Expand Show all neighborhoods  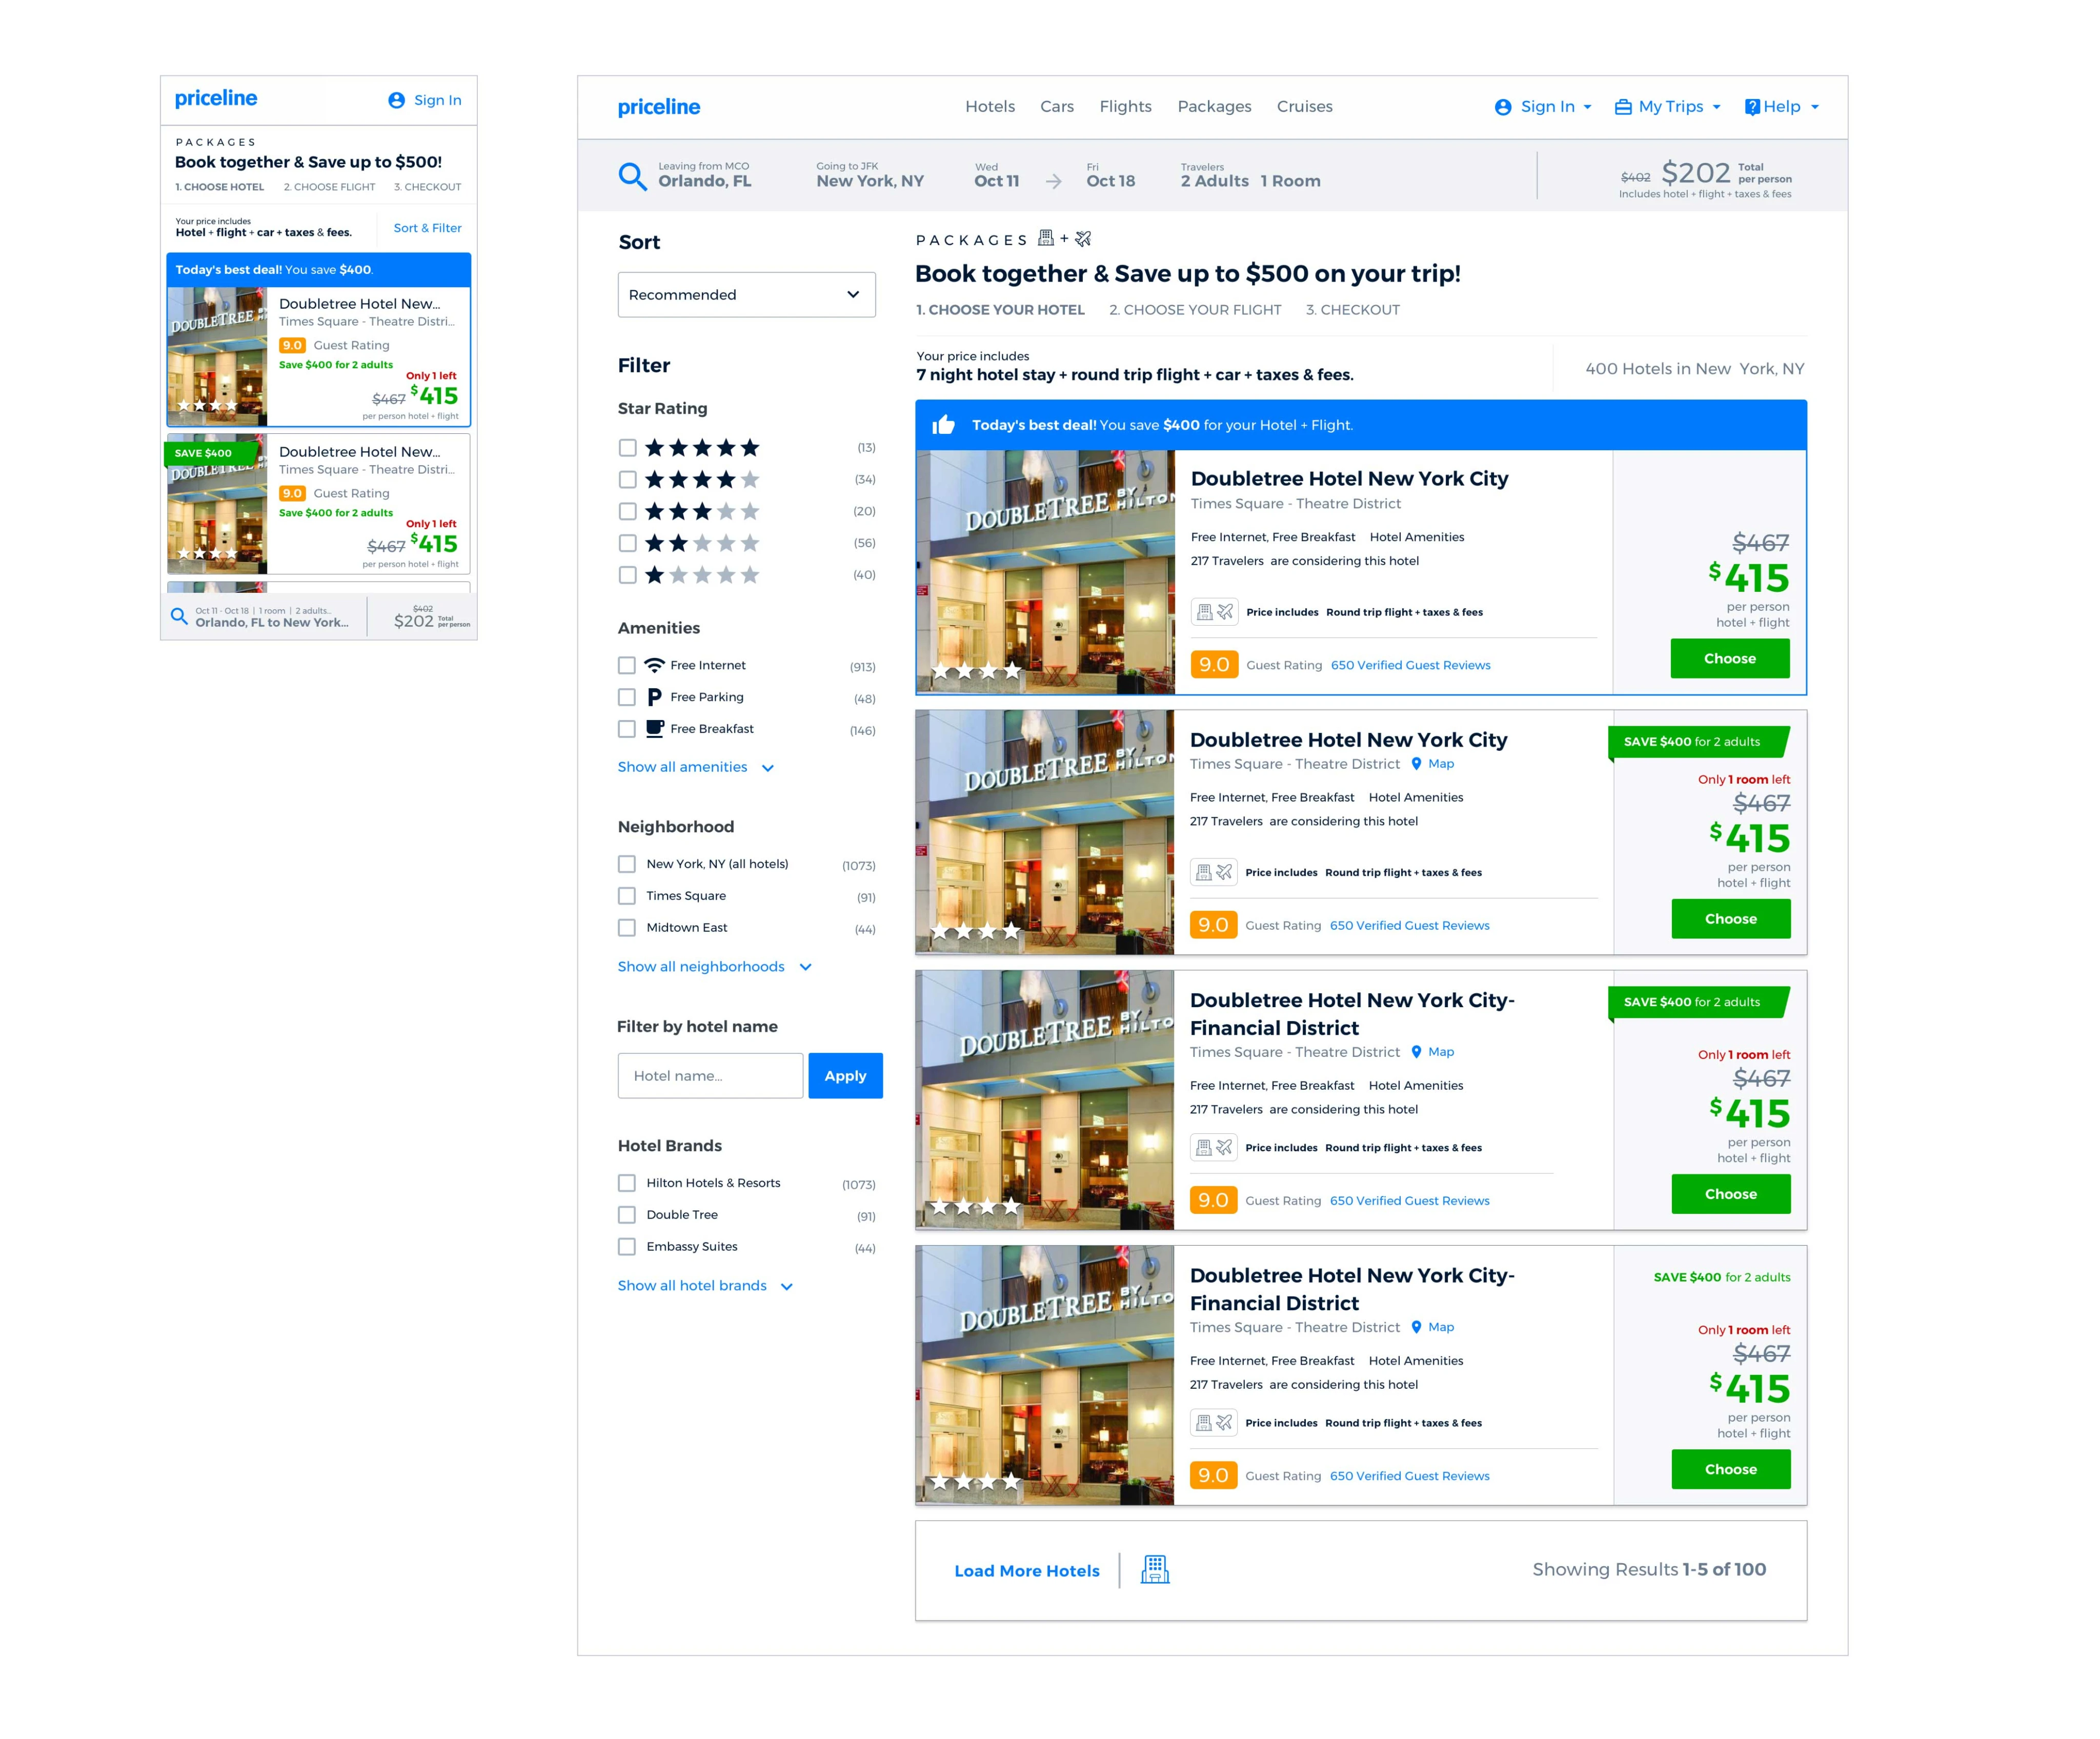pos(715,967)
